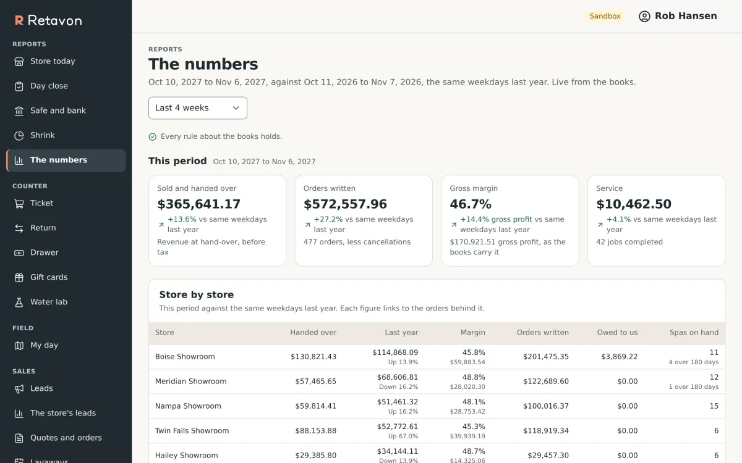Click the Safe and bank icon
742x463 pixels.
pos(19,111)
